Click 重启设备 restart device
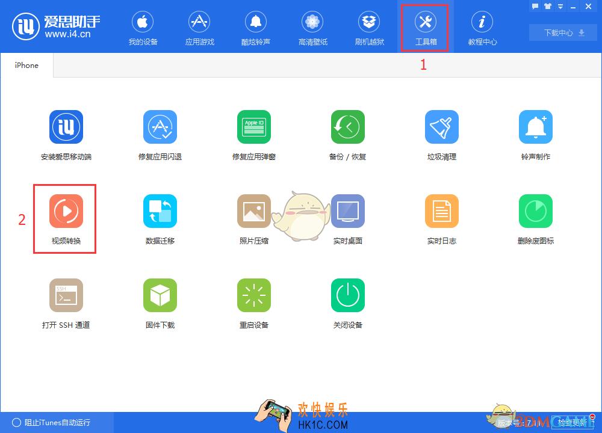 254,303
